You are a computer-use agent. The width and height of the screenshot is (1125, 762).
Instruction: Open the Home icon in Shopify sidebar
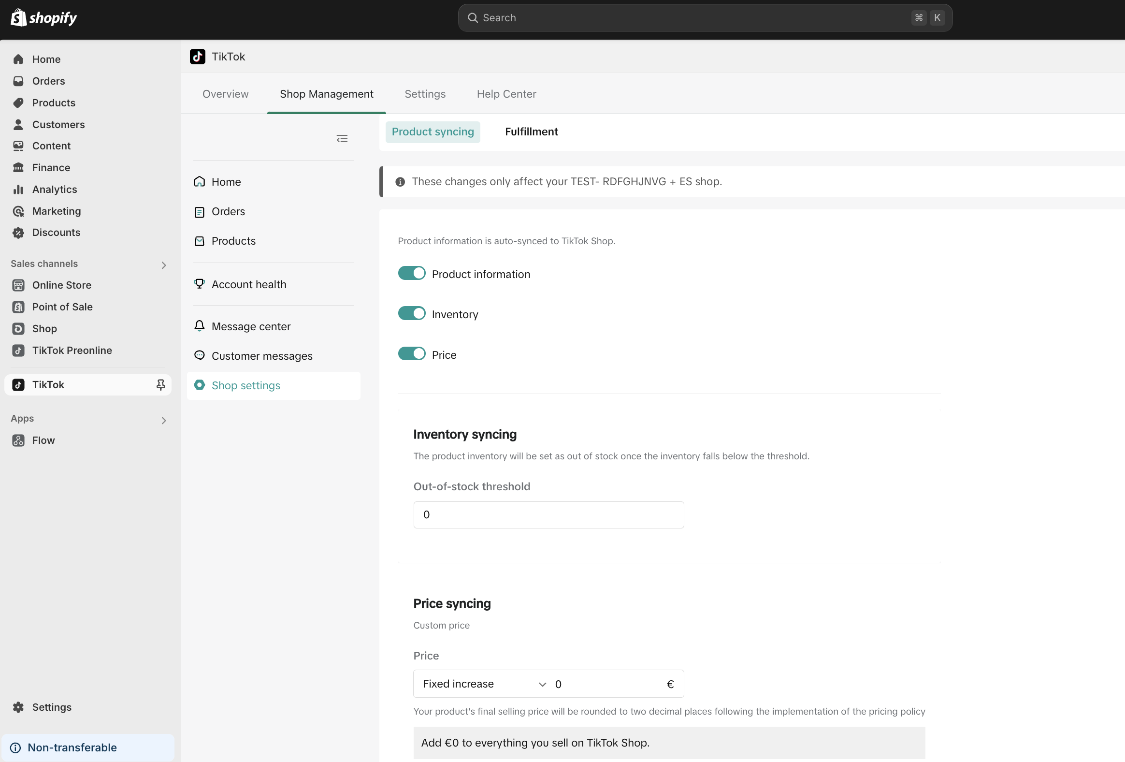tap(18, 59)
